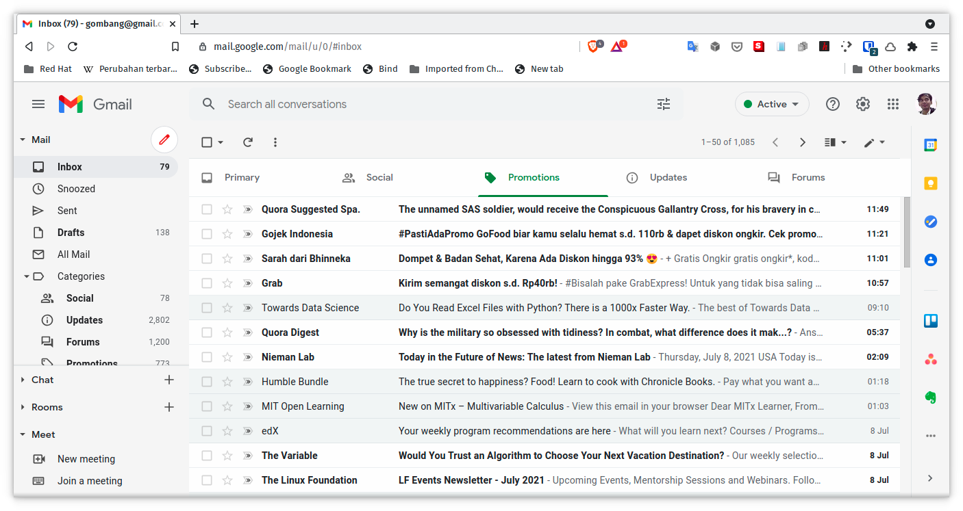Screen dimensions: 963x511
Task: Check the Towards Data Science email
Action: point(207,308)
